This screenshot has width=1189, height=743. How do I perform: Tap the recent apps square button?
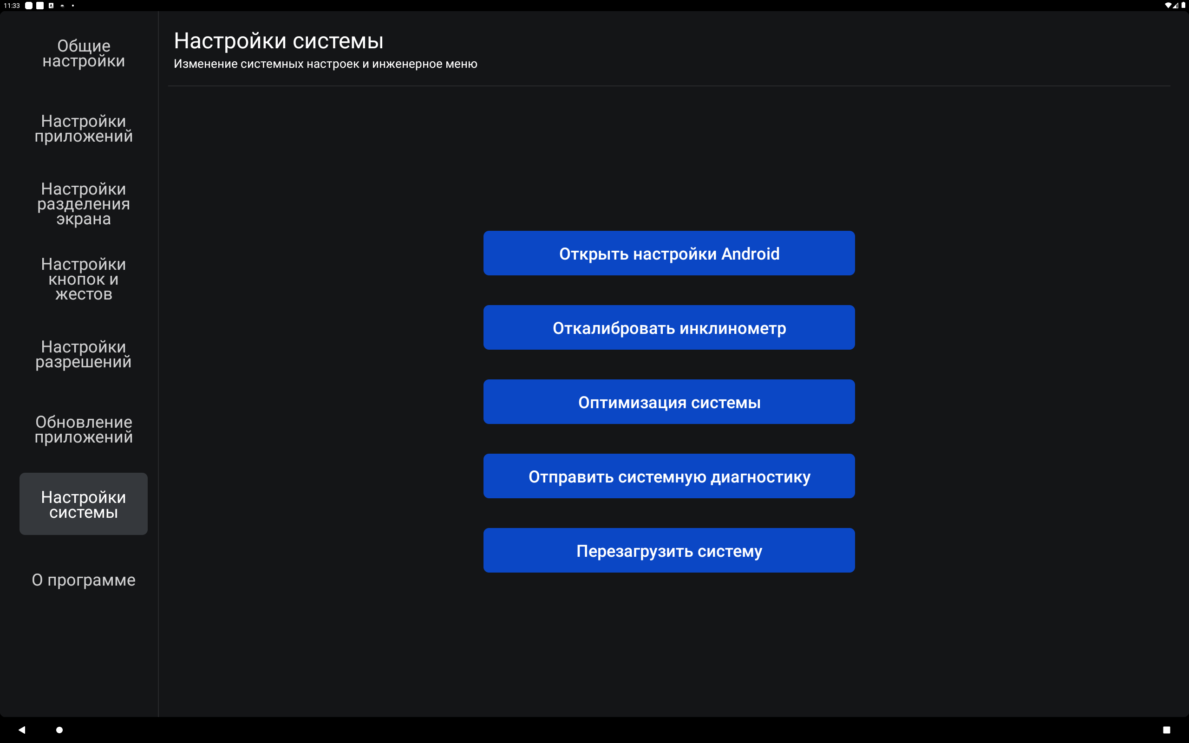pyautogui.click(x=1166, y=730)
